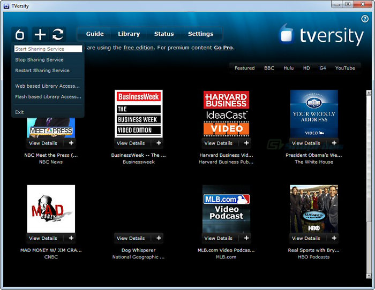
Task: Click the CNBC source label
Action: point(51,257)
